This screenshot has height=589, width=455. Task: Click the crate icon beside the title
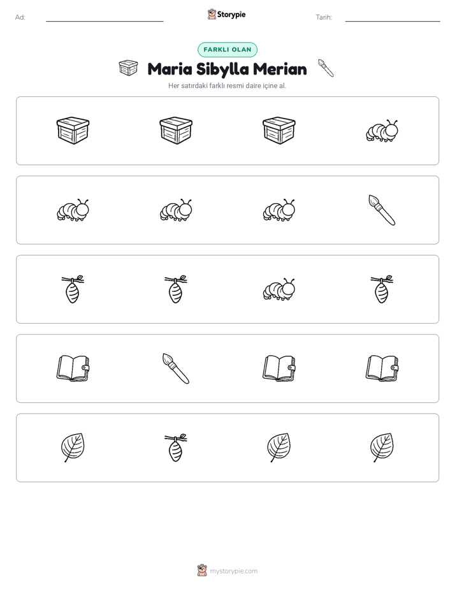coord(128,68)
